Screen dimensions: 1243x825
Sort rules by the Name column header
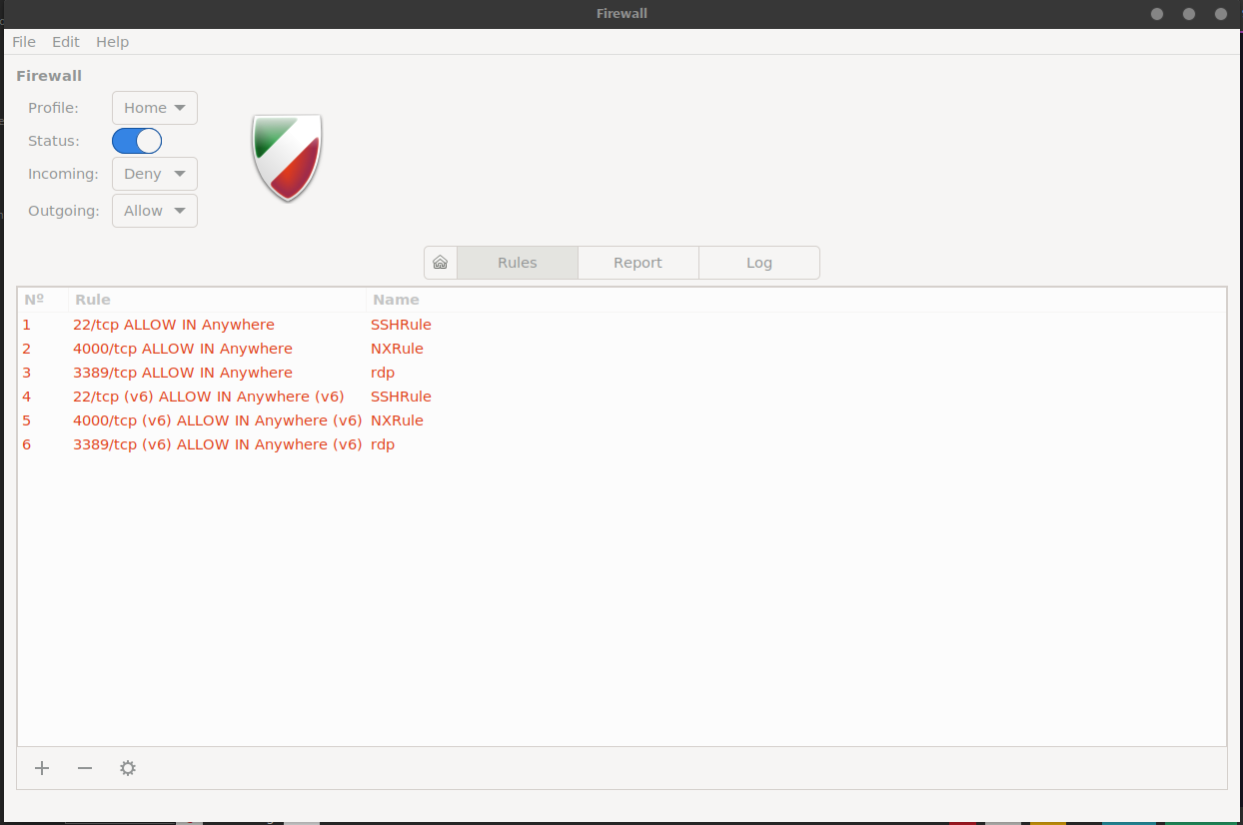397,300
